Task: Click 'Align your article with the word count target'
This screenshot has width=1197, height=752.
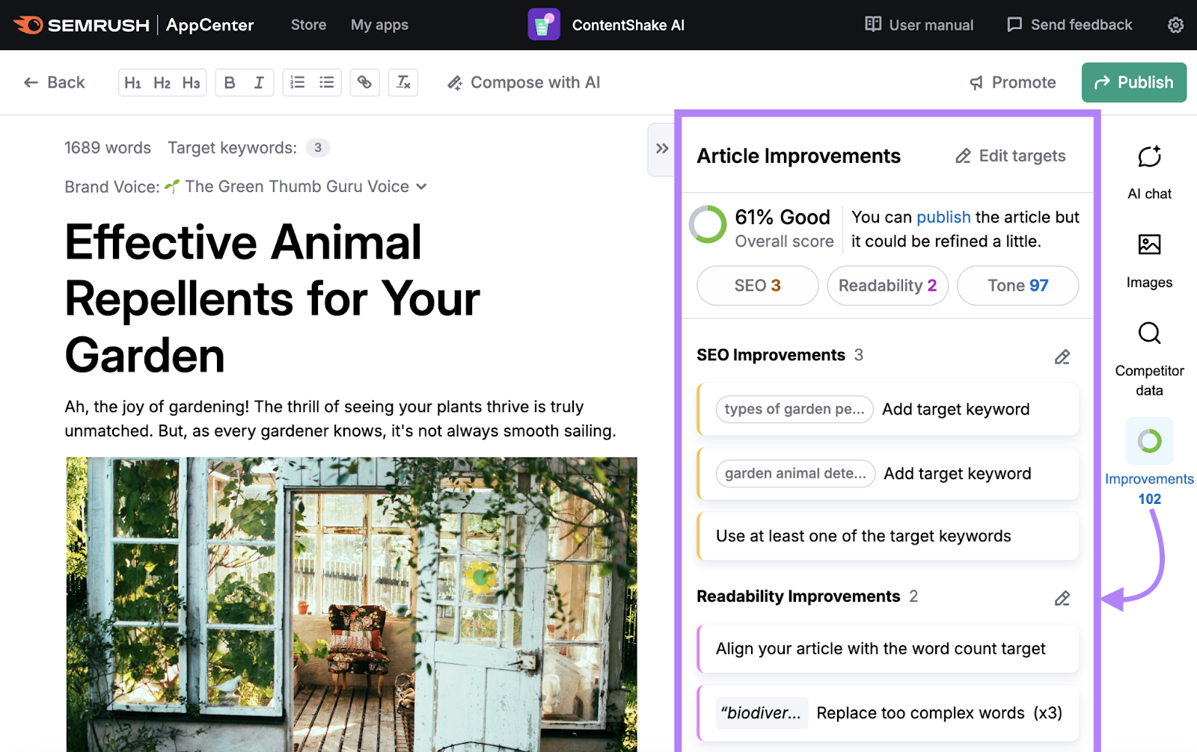Action: (888, 649)
